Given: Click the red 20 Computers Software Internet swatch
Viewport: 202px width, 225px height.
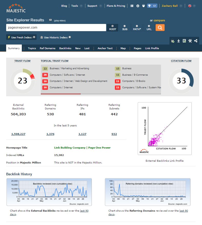Looking at the screenshot, I should [45, 75].
